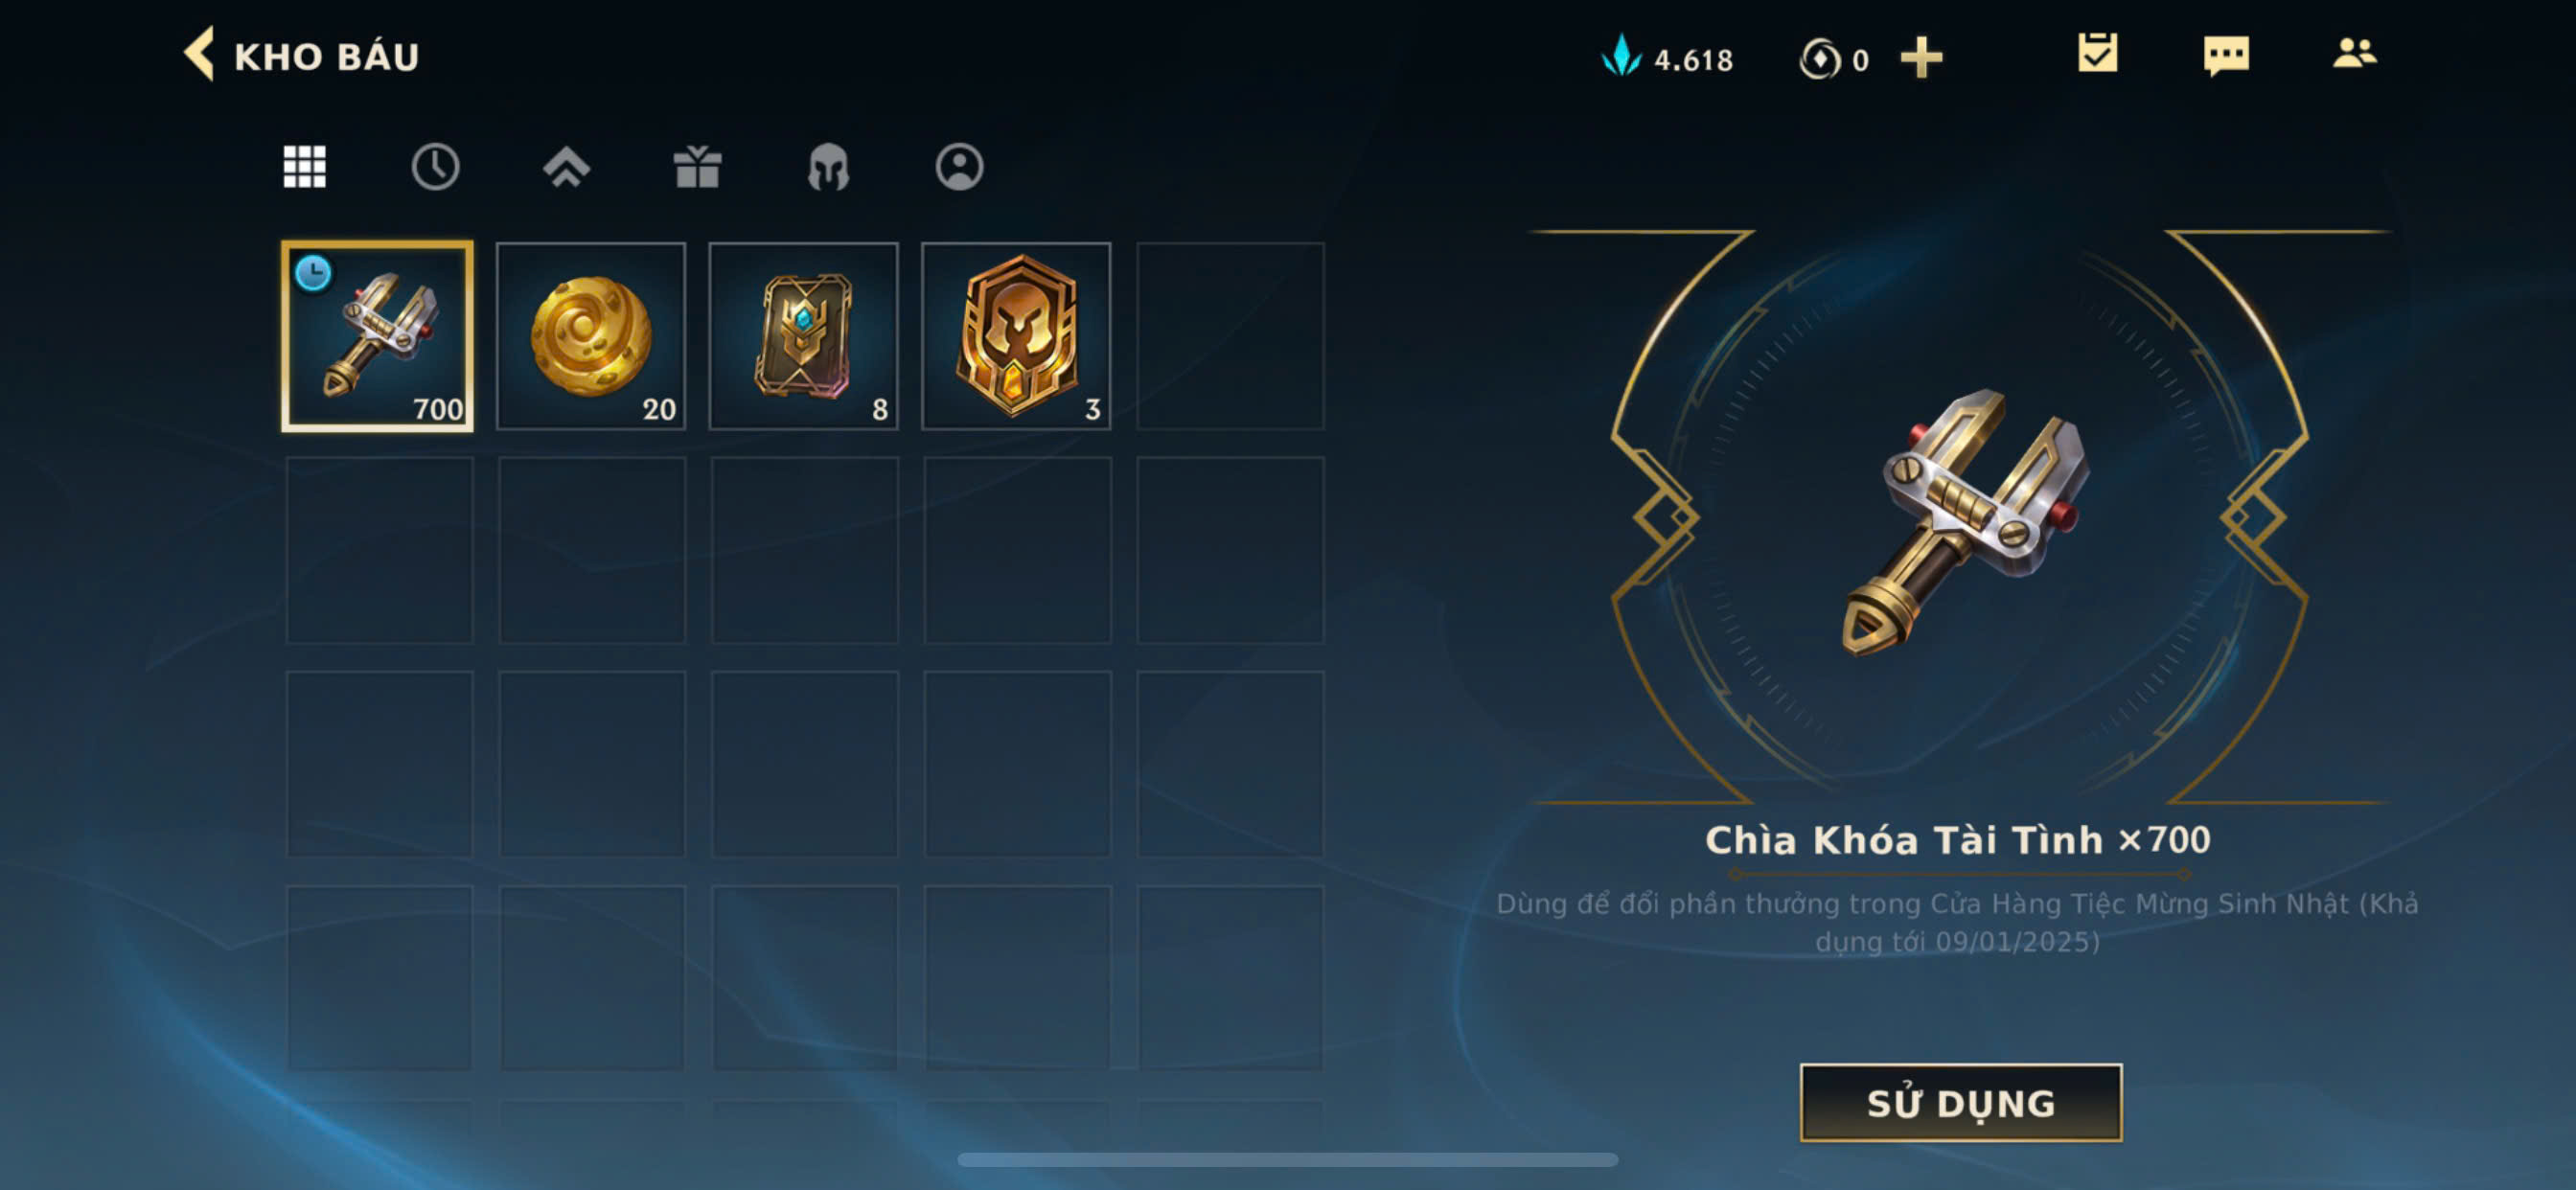2576x1190 pixels.
Task: Add currency with the plus icon
Action: click(1921, 58)
